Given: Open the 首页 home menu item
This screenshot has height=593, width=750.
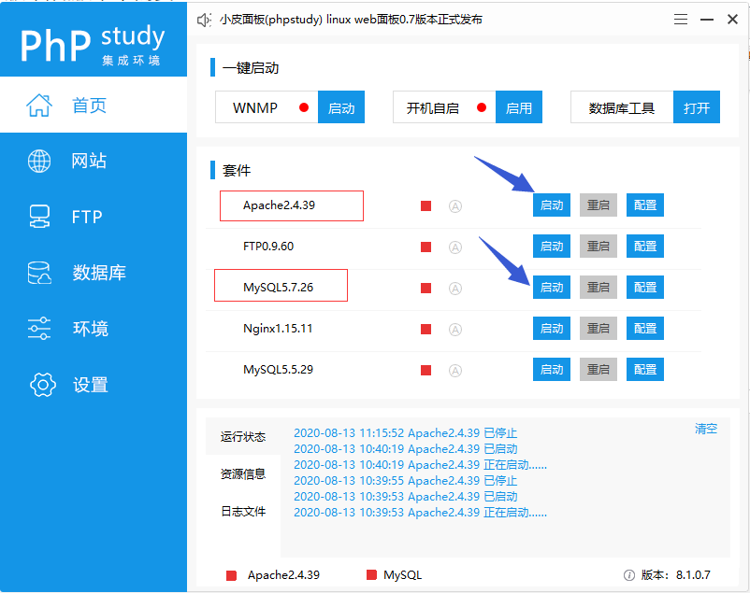Looking at the screenshot, I should tap(94, 105).
